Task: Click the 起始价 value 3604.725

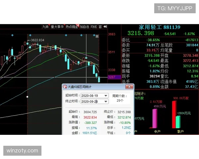Action: tap(90, 112)
